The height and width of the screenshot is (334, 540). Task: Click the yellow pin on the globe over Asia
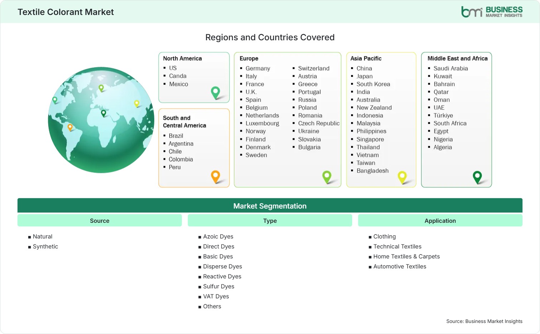pos(136,104)
